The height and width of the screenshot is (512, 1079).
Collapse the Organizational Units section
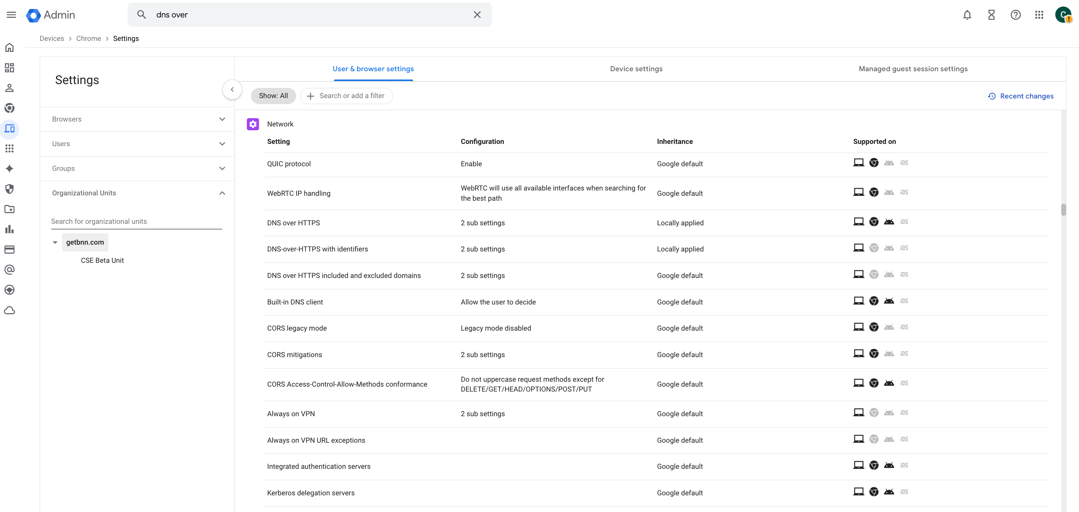click(x=222, y=193)
